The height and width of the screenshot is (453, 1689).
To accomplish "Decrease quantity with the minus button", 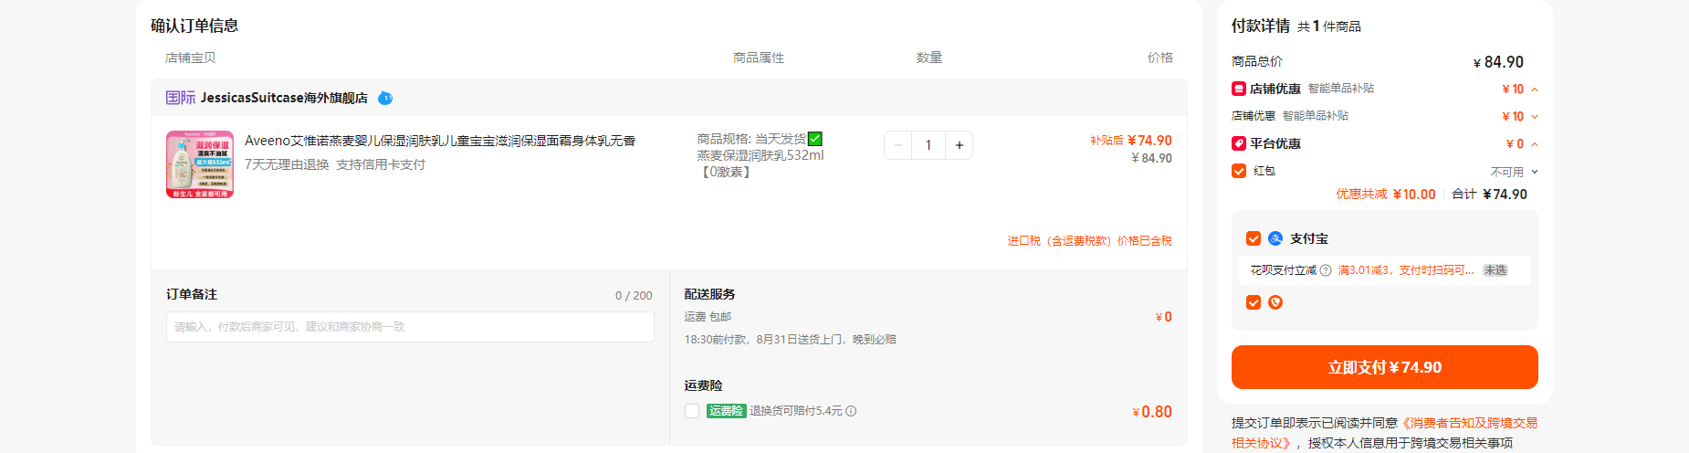I will point(898,145).
